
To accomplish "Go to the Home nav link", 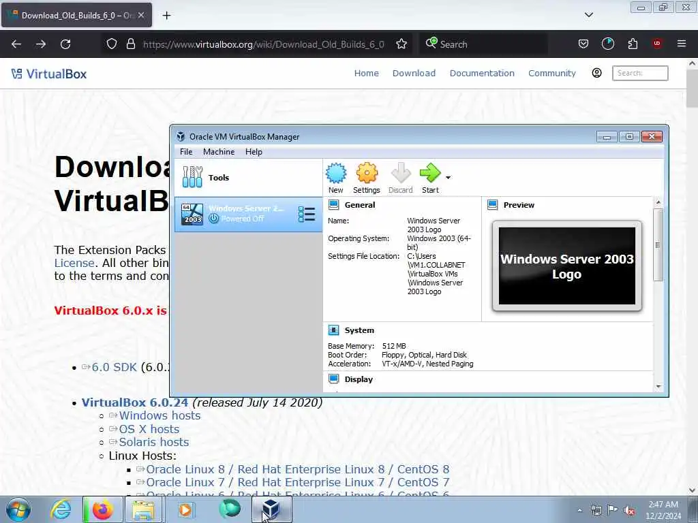I will point(366,73).
